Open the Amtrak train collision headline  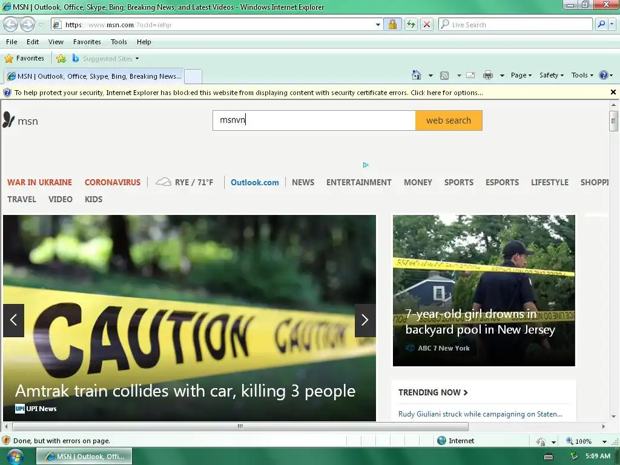coord(185,391)
